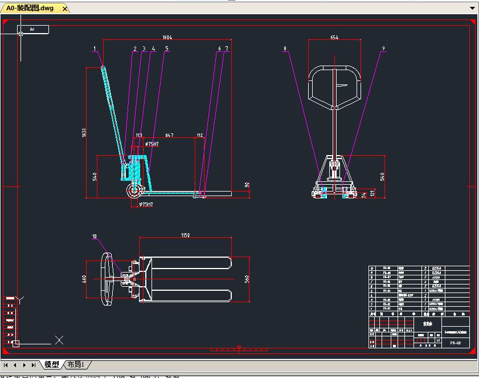Click the 654 handle width dimension

tap(334, 38)
